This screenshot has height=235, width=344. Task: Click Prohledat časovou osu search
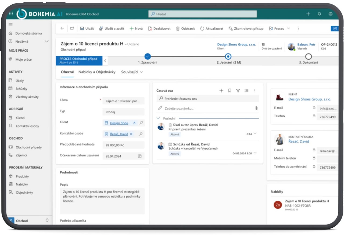click(x=208, y=99)
